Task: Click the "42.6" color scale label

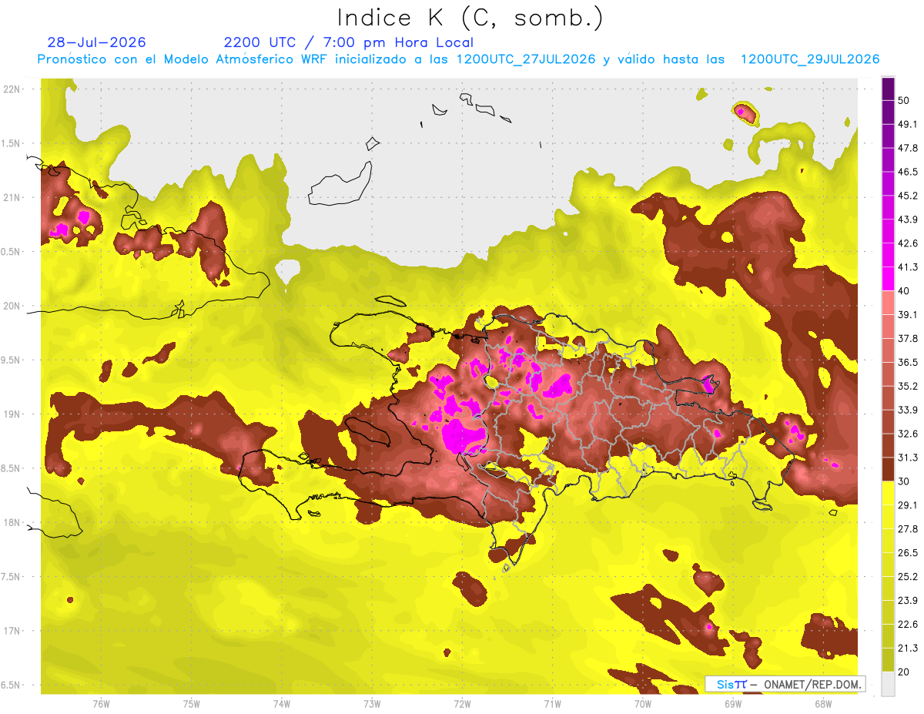Action: click(908, 243)
